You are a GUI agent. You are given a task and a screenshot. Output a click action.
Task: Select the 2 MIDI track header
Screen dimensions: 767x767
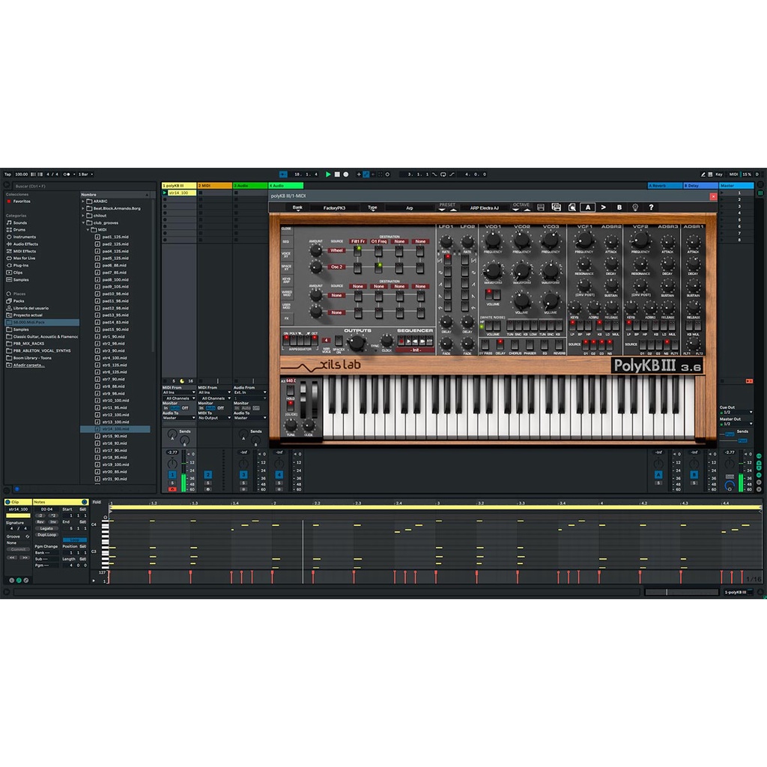pos(214,186)
